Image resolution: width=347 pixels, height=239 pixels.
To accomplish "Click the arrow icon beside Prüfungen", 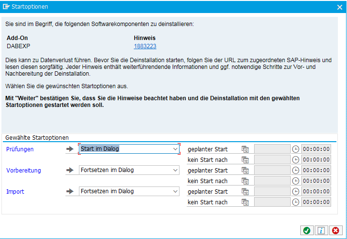I will (70, 149).
